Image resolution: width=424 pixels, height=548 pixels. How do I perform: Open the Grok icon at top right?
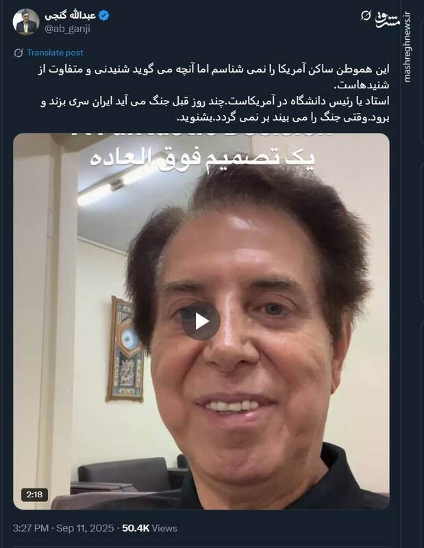[365, 15]
